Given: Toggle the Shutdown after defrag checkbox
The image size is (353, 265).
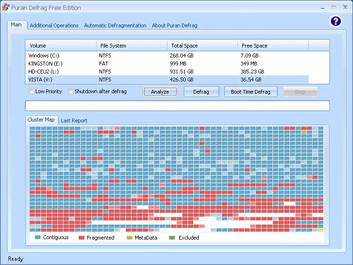Looking at the screenshot, I should point(71,91).
